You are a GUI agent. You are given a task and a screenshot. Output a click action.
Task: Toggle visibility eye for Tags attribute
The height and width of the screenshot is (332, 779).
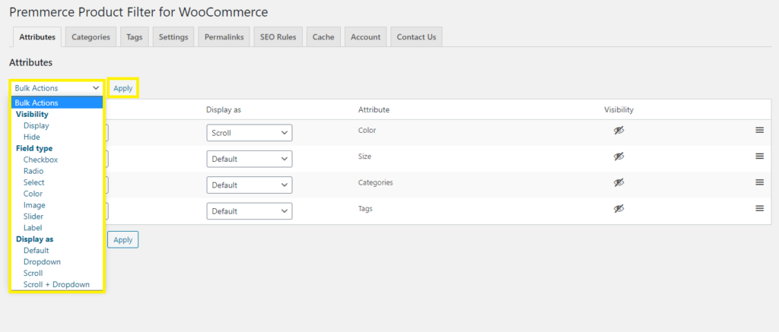[618, 208]
